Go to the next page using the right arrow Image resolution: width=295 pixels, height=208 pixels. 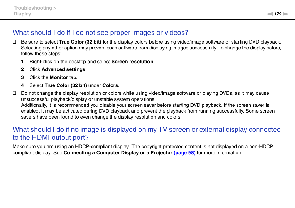(x=286, y=14)
